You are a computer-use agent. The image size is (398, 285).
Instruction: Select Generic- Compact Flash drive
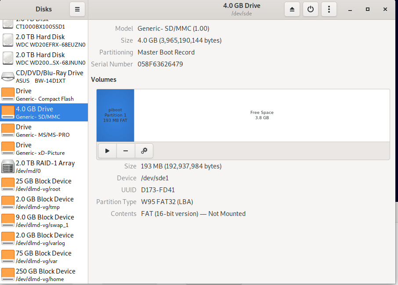click(44, 95)
